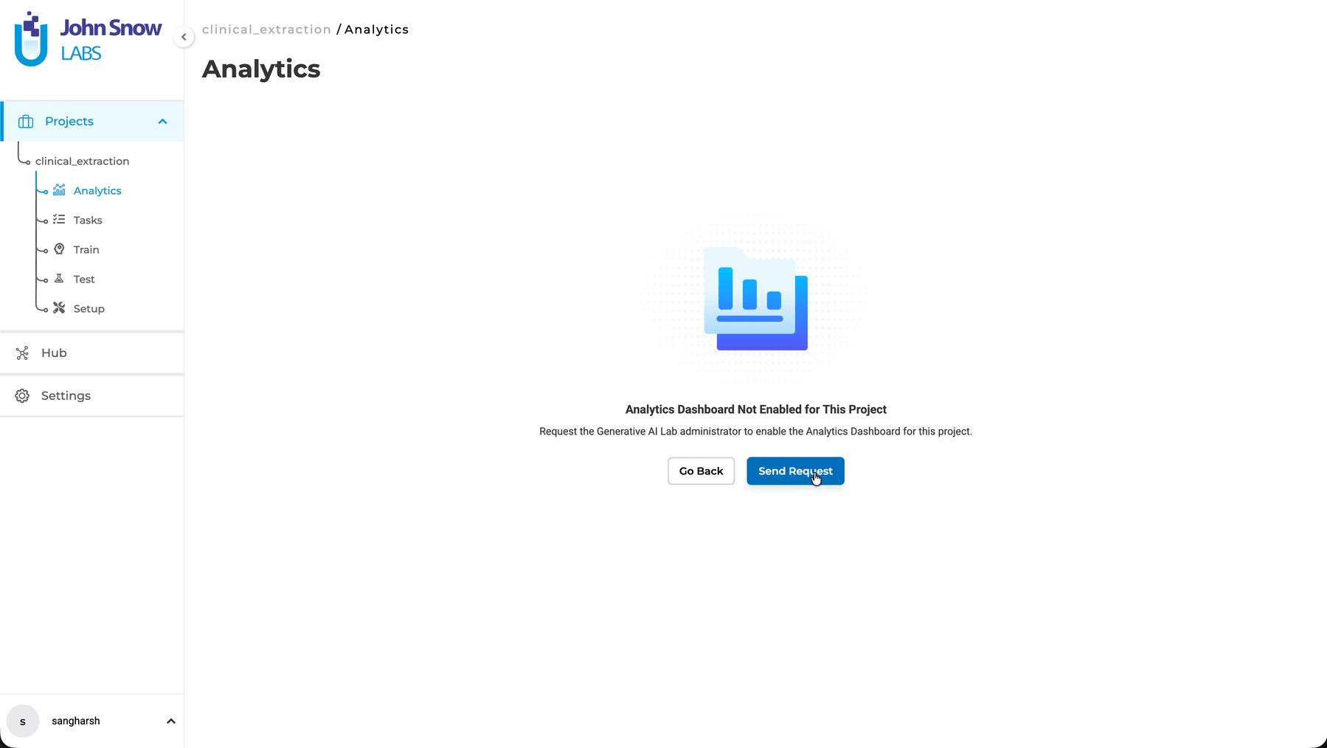Click the Test flask icon
Screen dimensions: 1327x748
coord(59,279)
